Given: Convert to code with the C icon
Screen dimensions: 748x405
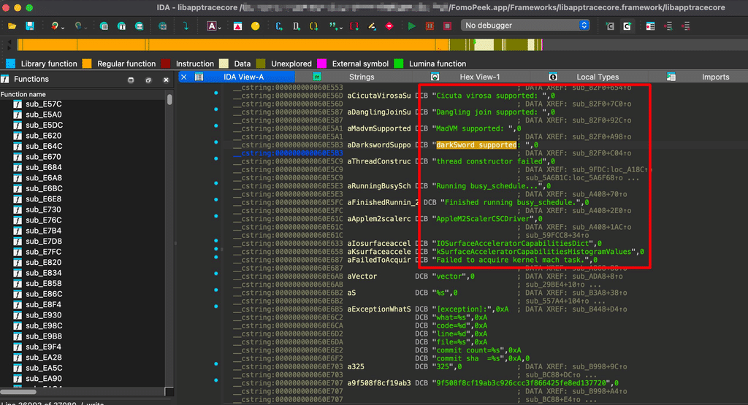Looking at the screenshot, I should tap(279, 26).
